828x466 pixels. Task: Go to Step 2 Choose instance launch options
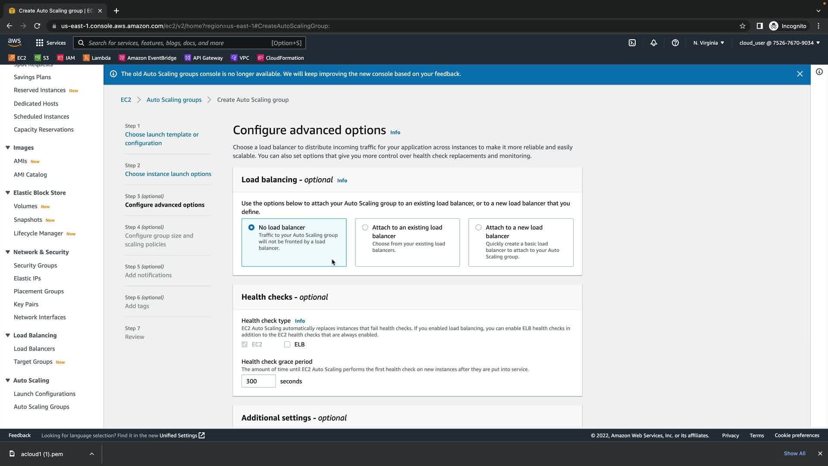tap(168, 174)
